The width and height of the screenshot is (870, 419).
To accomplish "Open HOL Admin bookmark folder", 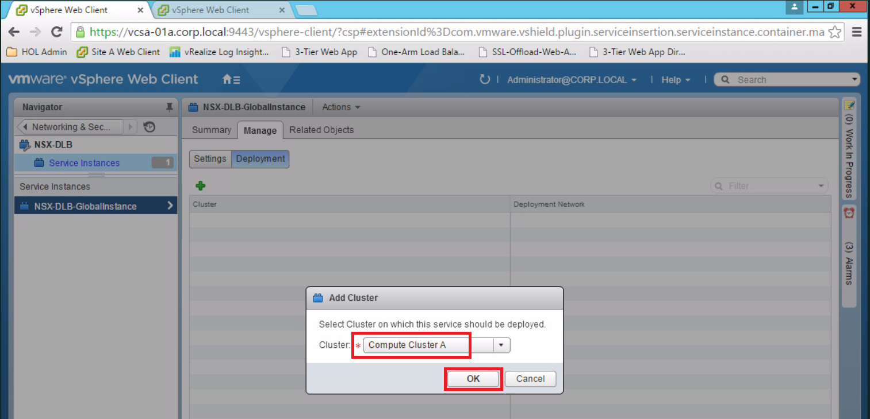I will point(37,52).
